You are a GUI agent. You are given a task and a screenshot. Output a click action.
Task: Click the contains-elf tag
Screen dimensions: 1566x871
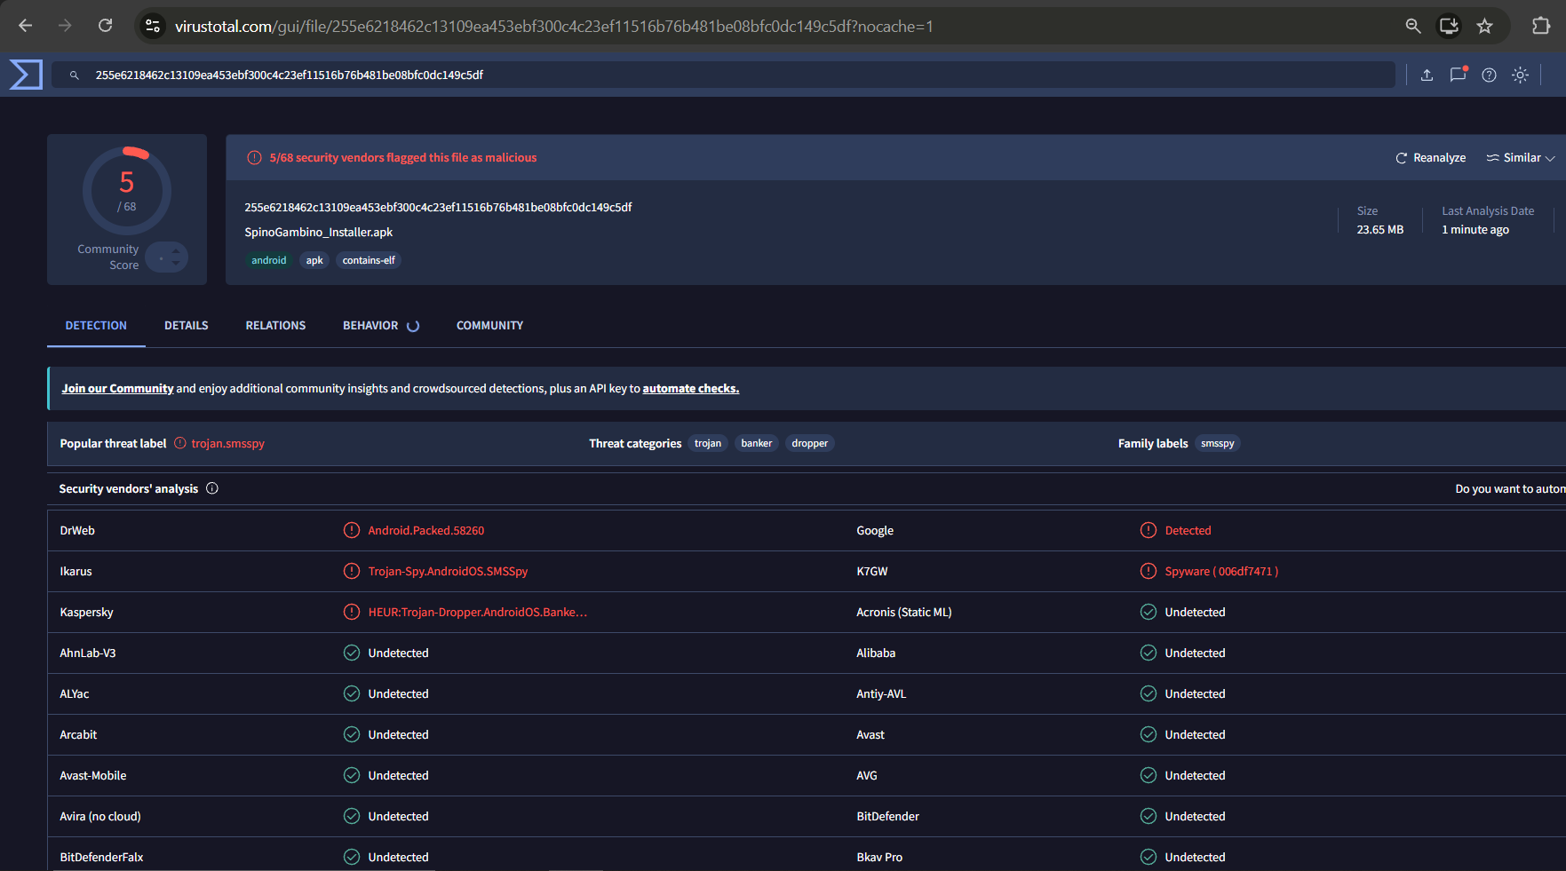pos(369,260)
